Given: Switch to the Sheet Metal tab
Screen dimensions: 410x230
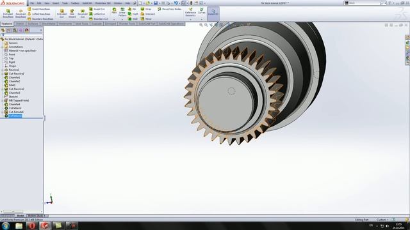Looking at the screenshot, I should [49, 24].
